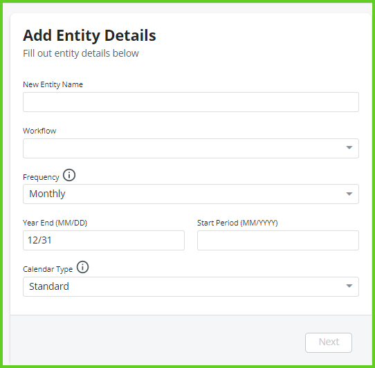
Task: Click the 'Add Entity Details' heading
Action: click(89, 36)
